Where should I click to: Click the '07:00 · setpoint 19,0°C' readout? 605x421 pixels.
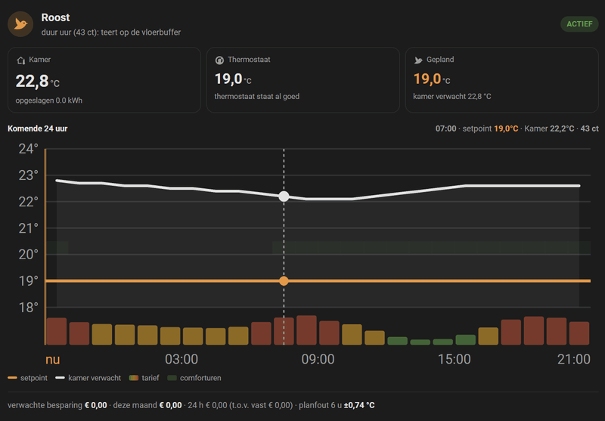pos(477,128)
